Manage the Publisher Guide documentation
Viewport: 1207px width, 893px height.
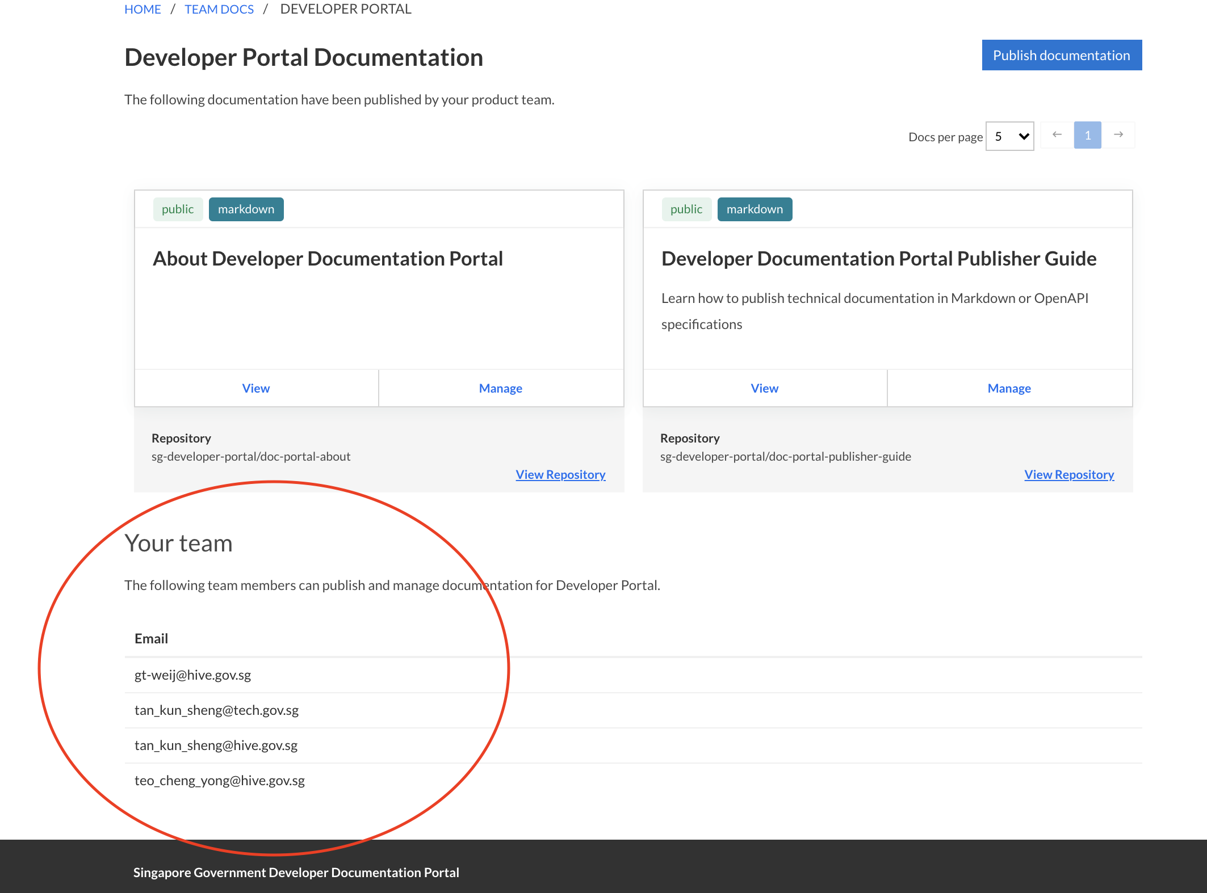(x=1009, y=388)
